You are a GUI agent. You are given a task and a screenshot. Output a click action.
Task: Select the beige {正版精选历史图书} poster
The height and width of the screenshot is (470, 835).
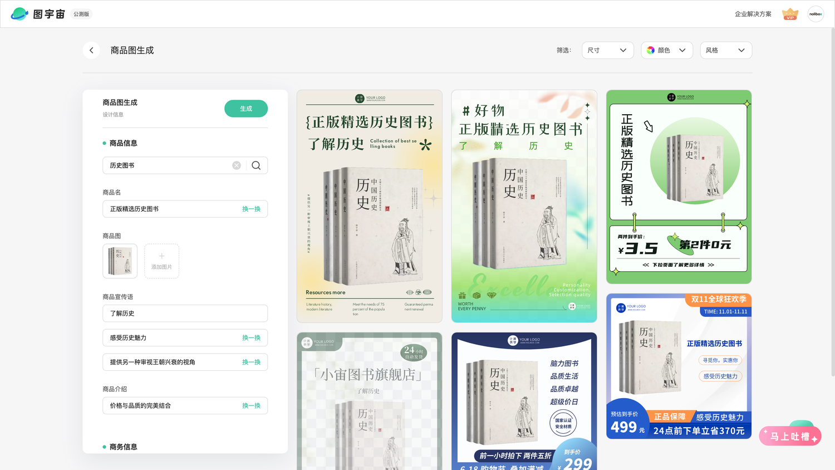point(370,206)
